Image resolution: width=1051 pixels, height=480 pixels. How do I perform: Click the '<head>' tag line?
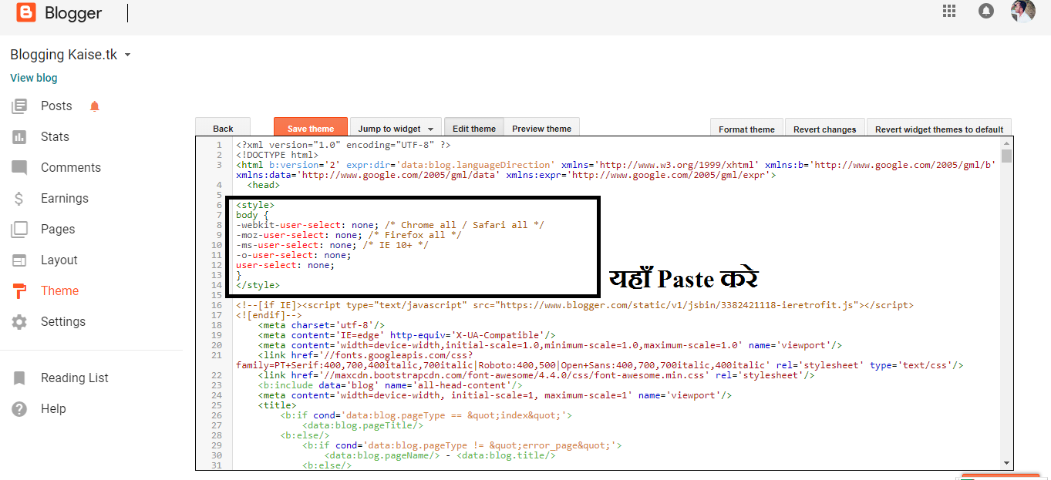coord(264,185)
